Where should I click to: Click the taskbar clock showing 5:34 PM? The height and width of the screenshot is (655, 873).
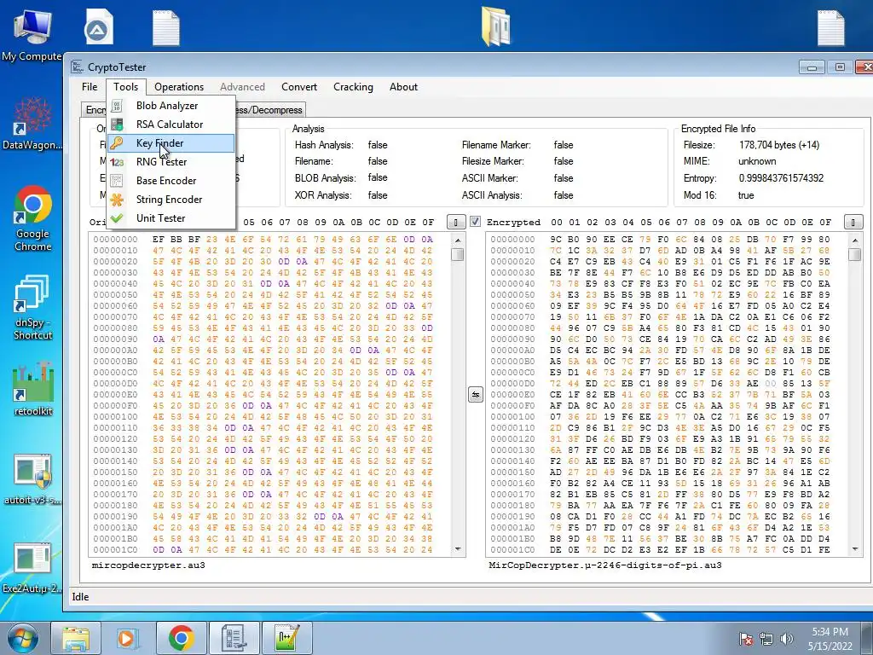(x=830, y=639)
